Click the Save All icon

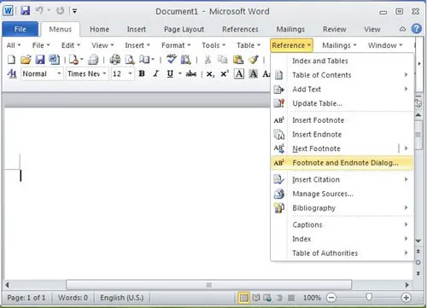point(54,60)
